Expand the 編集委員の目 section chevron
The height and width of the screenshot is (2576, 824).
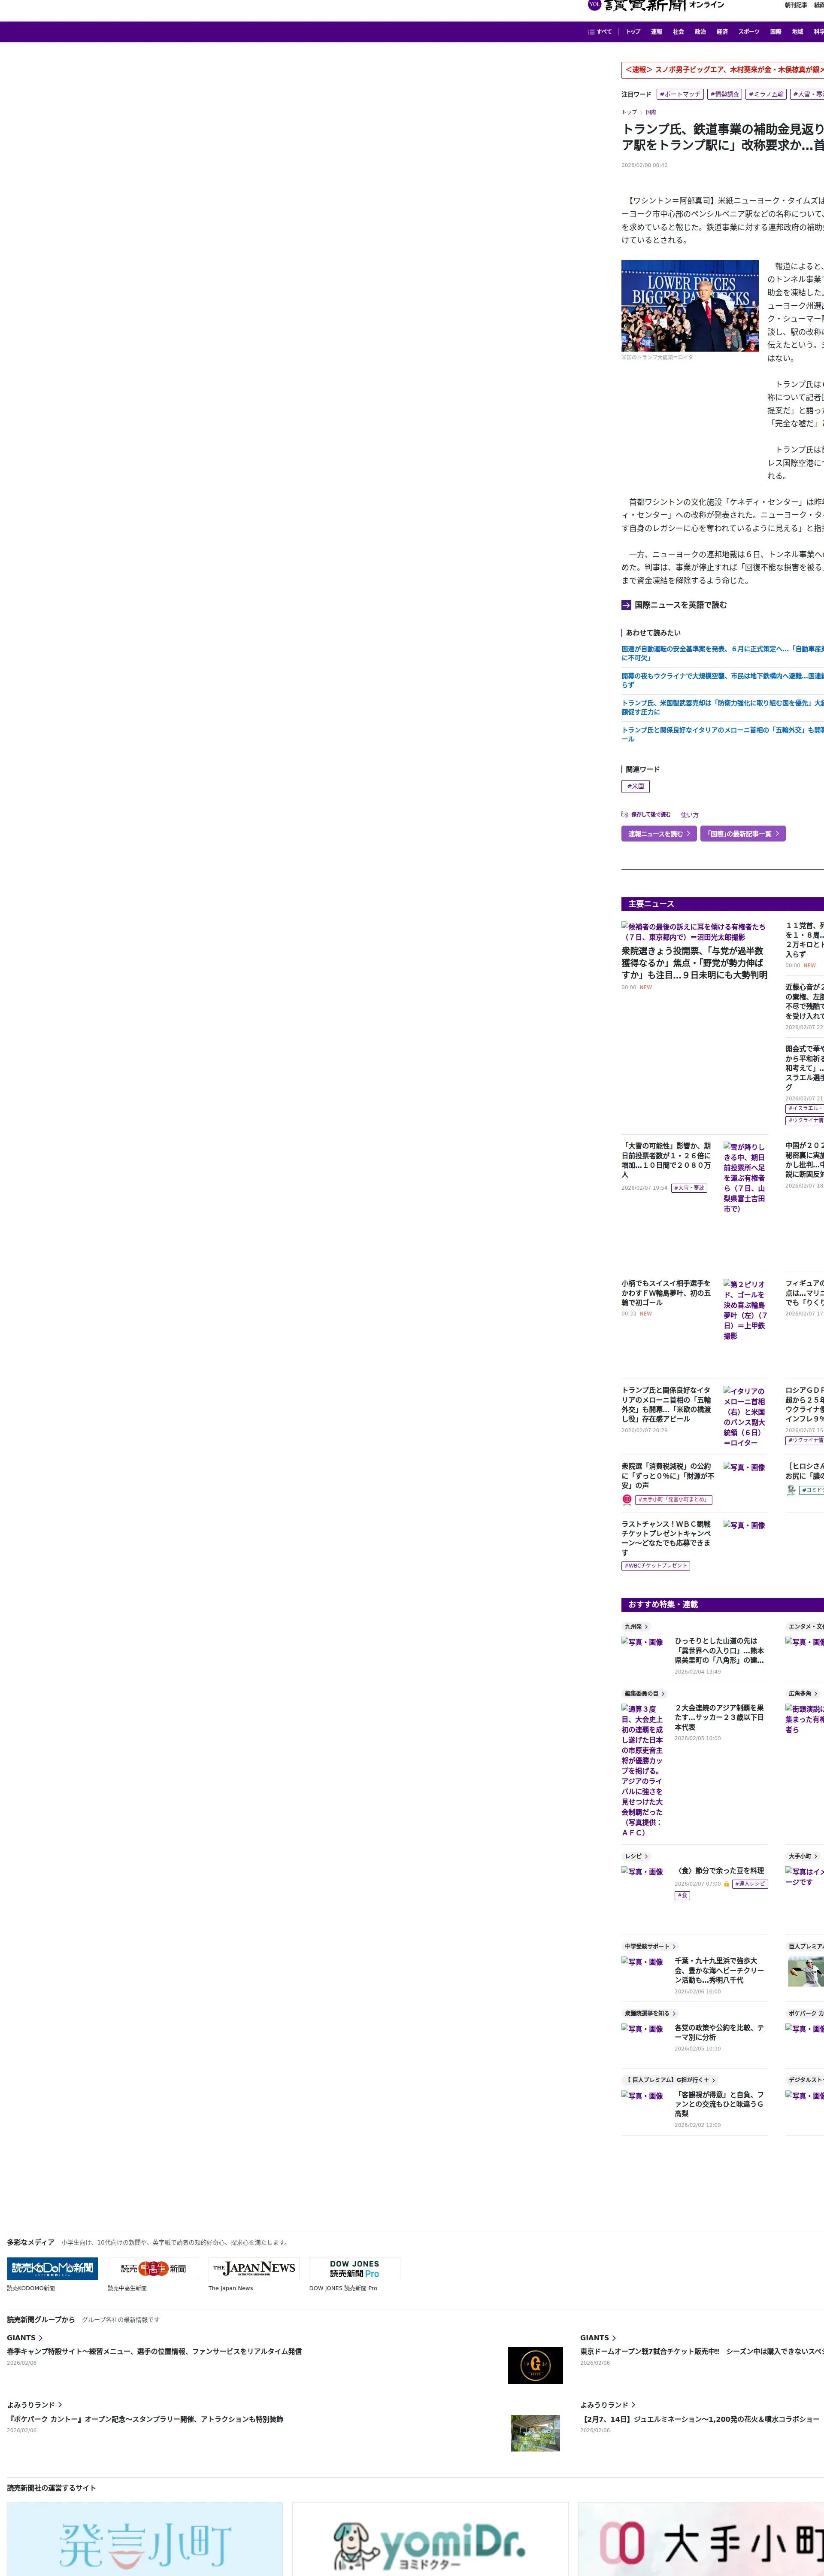663,1694
